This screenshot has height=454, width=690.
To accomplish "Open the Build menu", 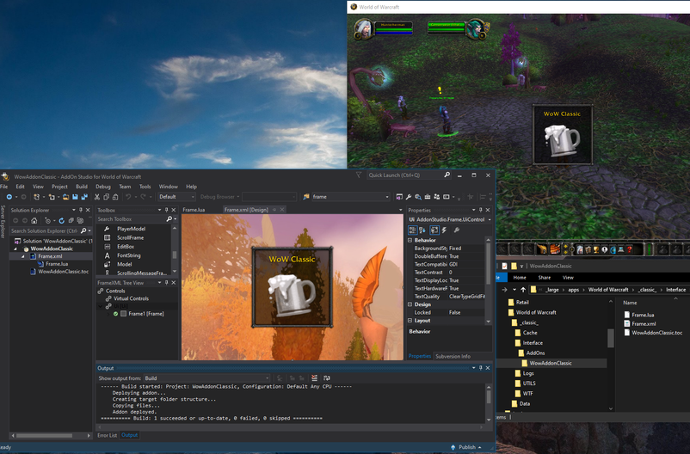I will coord(82,187).
